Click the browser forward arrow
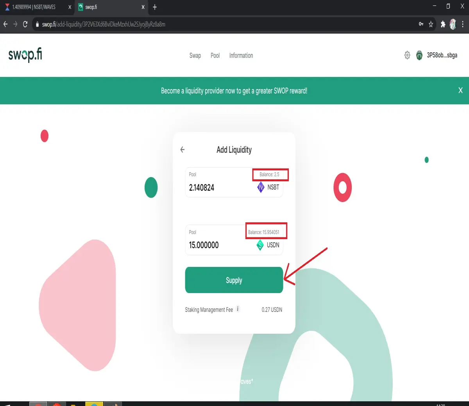 tap(15, 24)
